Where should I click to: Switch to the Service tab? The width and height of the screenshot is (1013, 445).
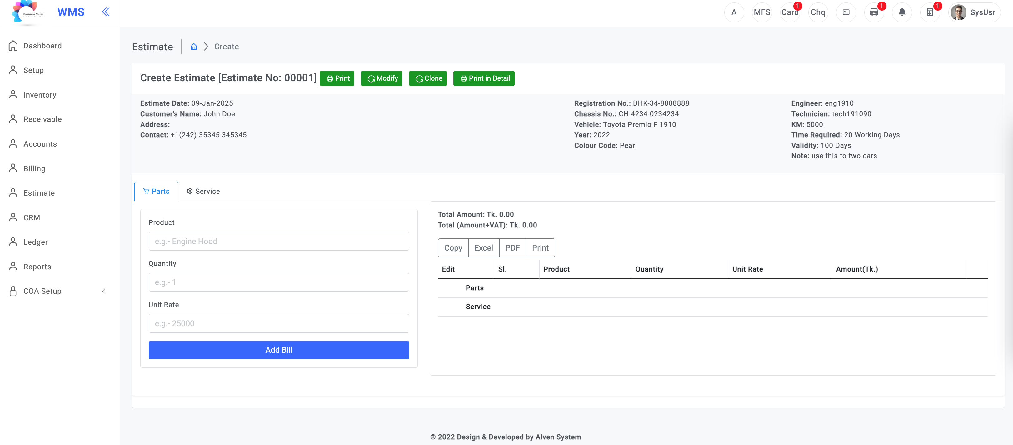(203, 191)
